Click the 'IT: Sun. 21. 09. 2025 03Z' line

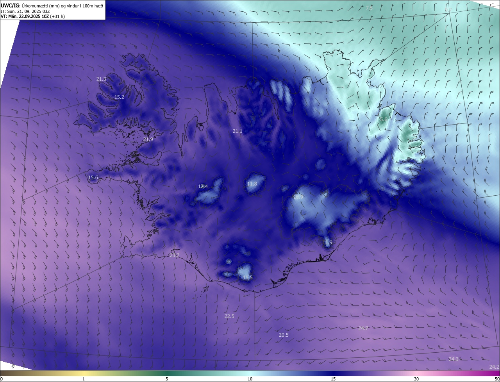coord(25,11)
